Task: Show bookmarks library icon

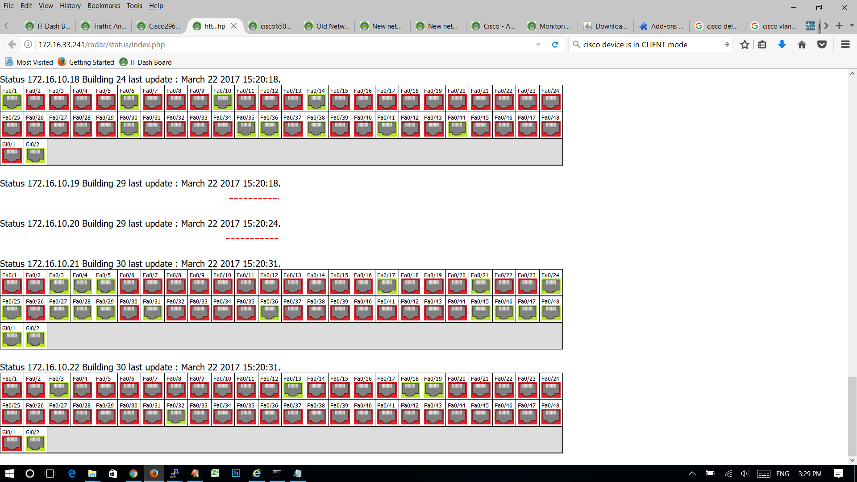Action: click(762, 45)
